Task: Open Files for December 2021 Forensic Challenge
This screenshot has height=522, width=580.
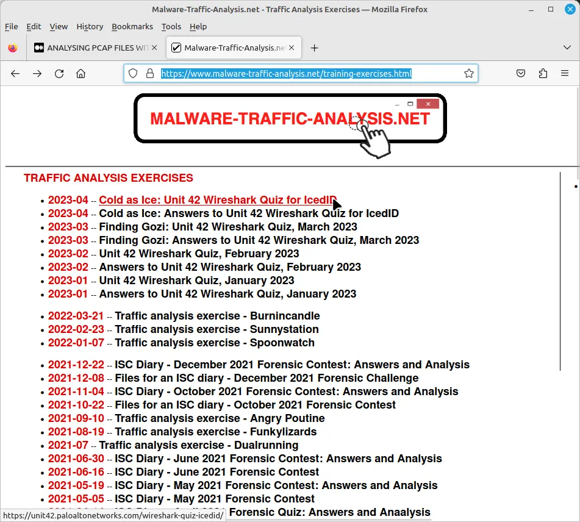Action: pyautogui.click(x=267, y=378)
